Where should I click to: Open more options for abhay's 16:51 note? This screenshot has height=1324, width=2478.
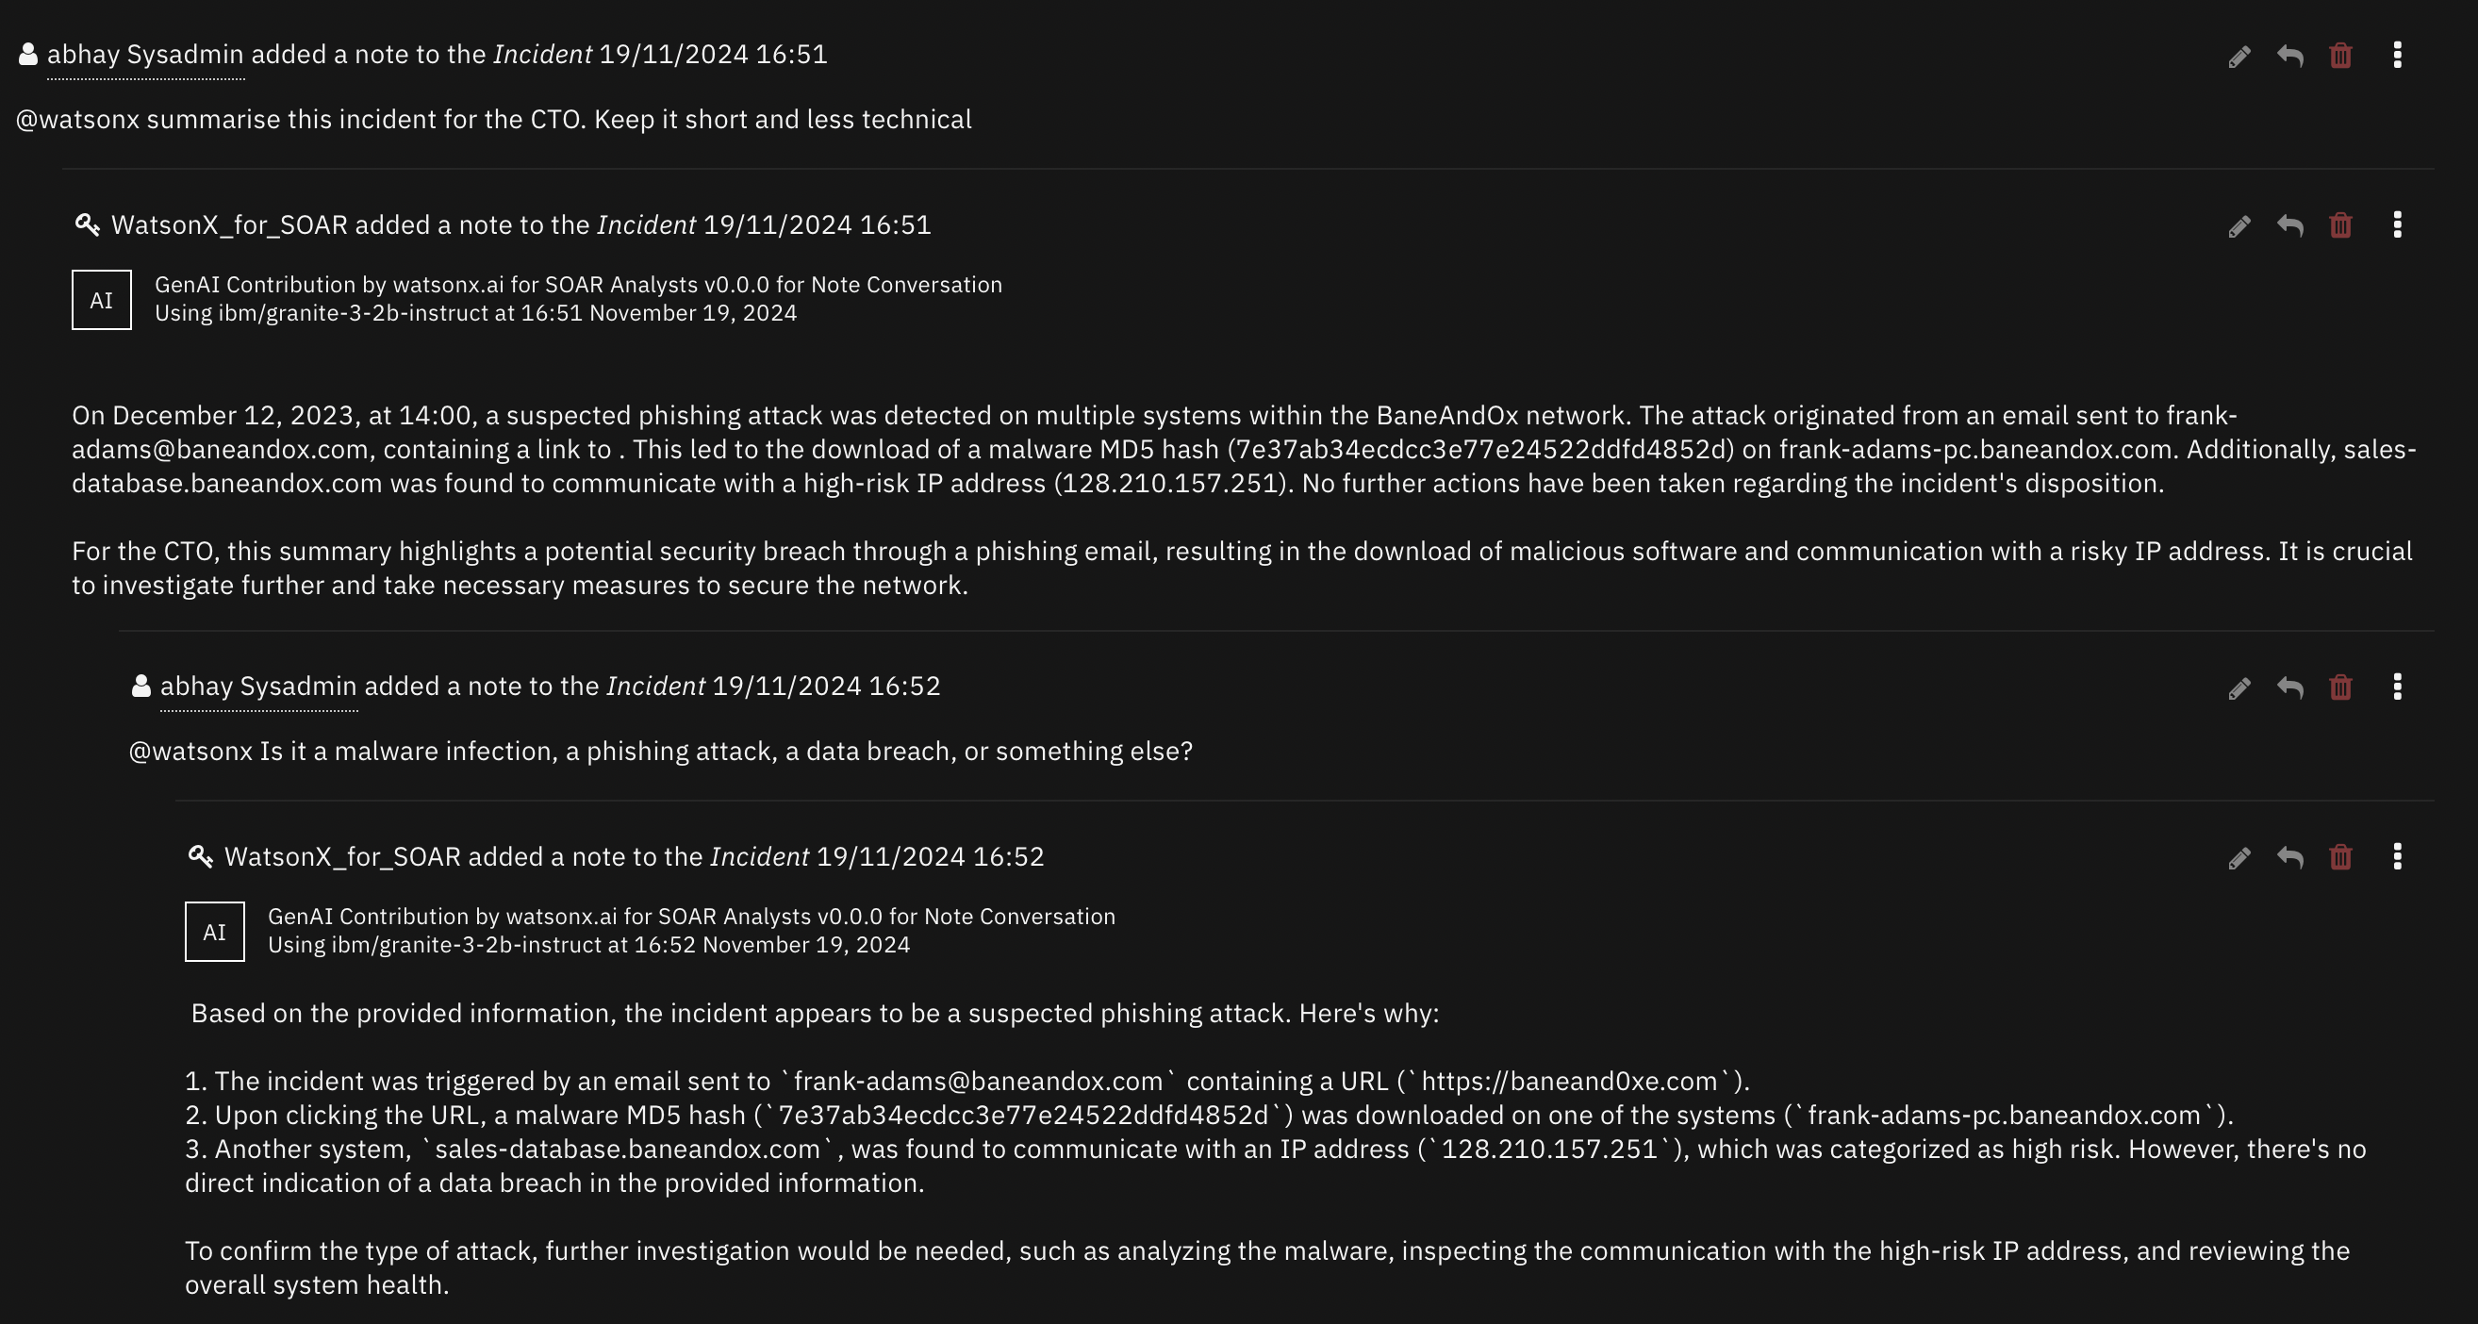tap(2397, 55)
